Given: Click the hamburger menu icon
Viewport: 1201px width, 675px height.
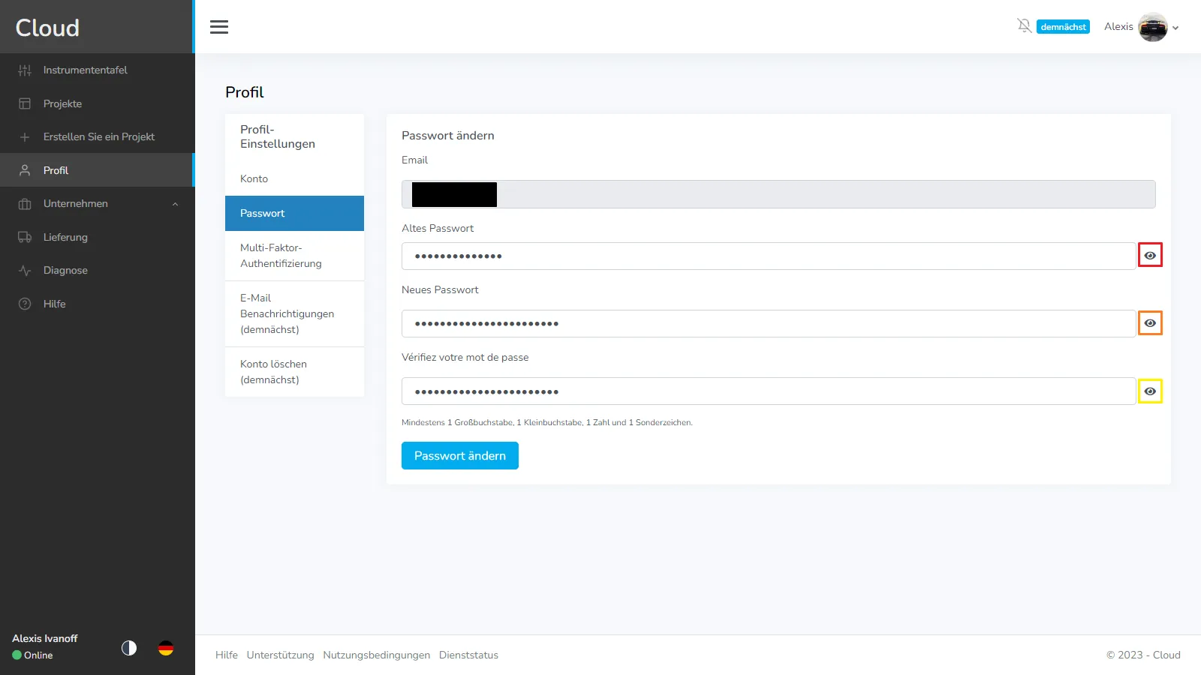Looking at the screenshot, I should (219, 27).
